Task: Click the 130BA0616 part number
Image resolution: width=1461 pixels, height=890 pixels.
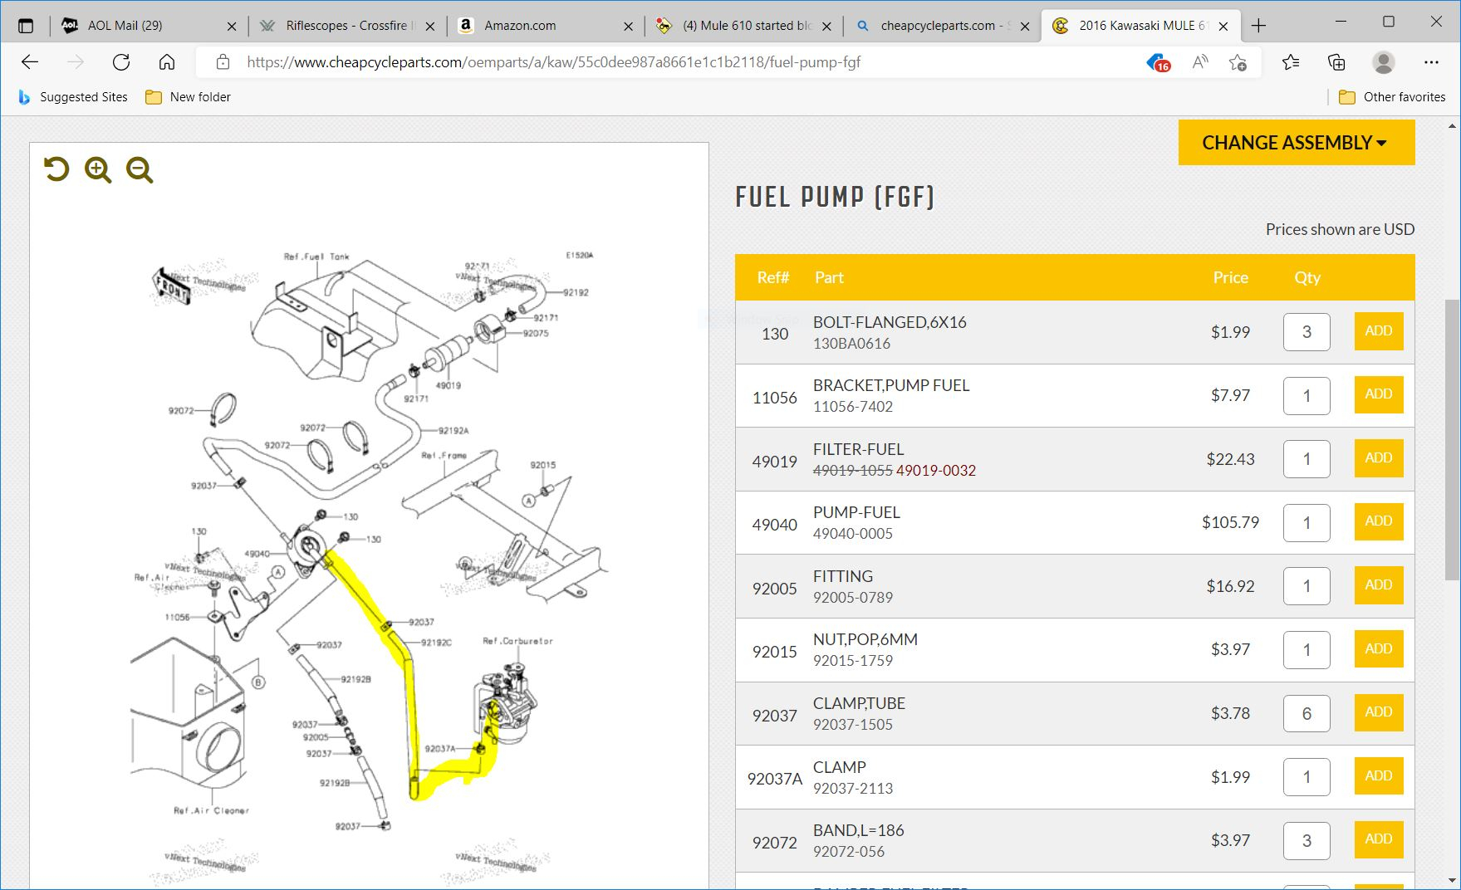Action: click(851, 344)
